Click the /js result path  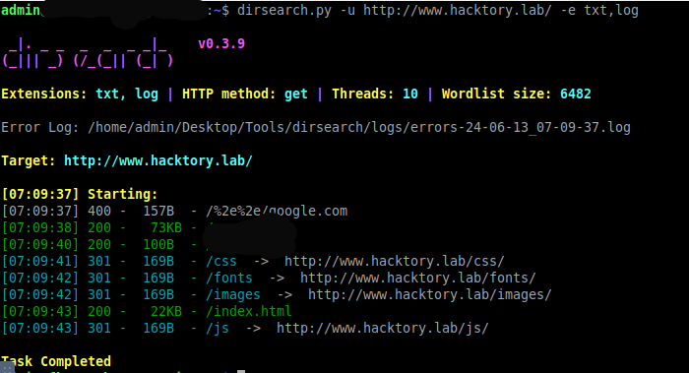218,328
